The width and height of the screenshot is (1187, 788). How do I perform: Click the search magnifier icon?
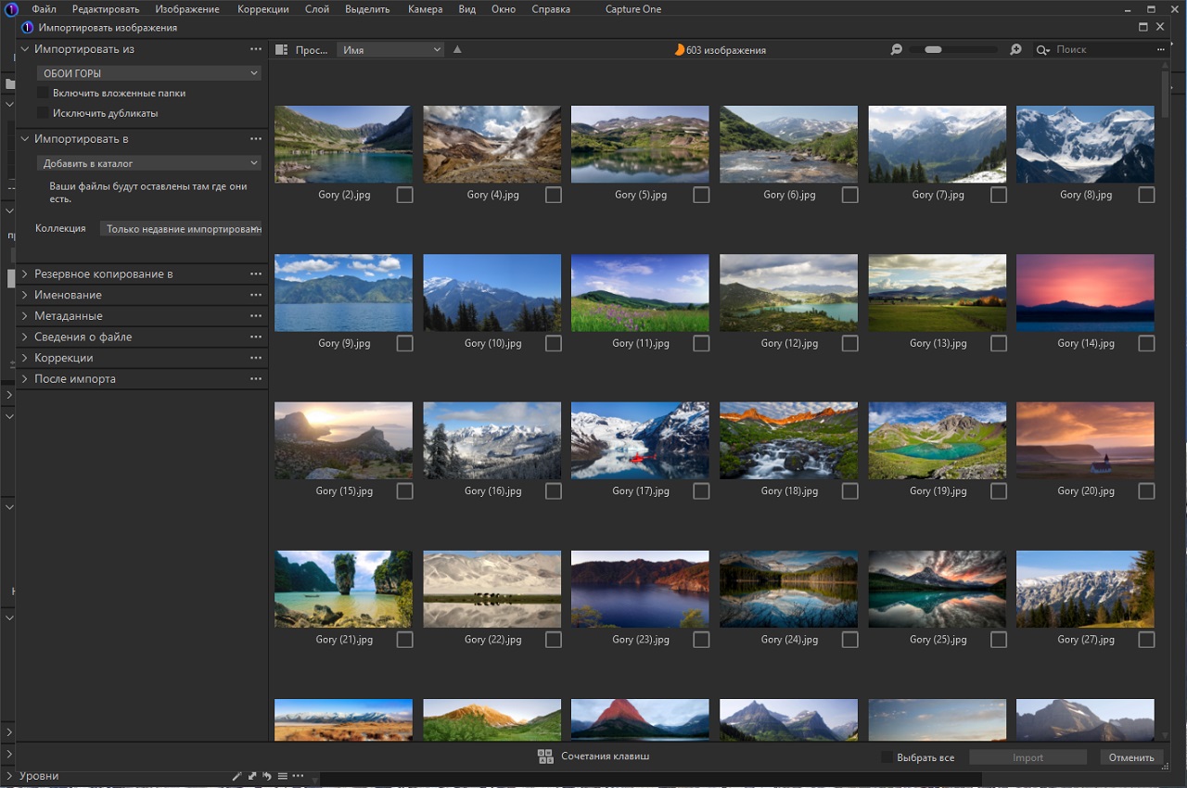[1043, 50]
